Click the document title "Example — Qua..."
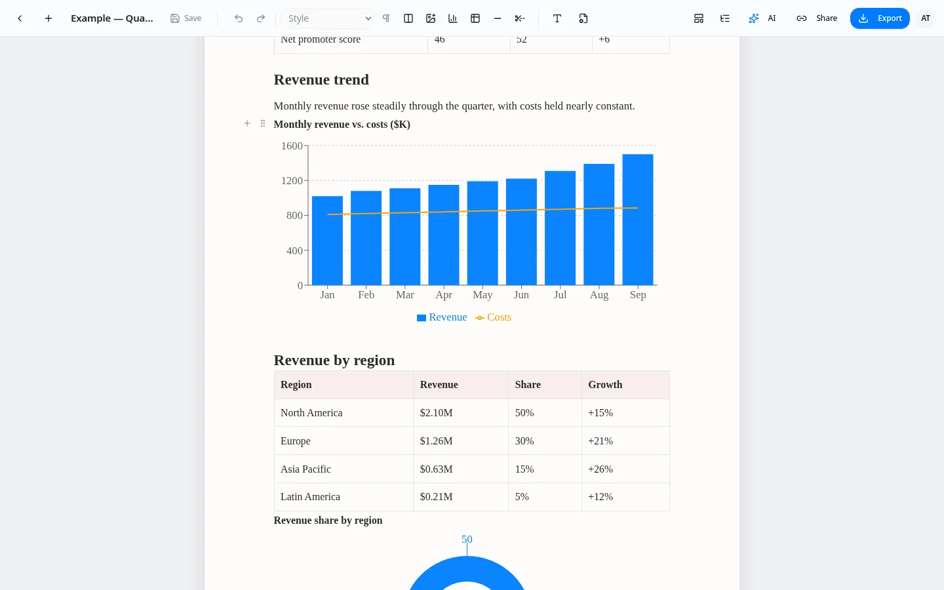This screenshot has width=944, height=590. coord(112,18)
